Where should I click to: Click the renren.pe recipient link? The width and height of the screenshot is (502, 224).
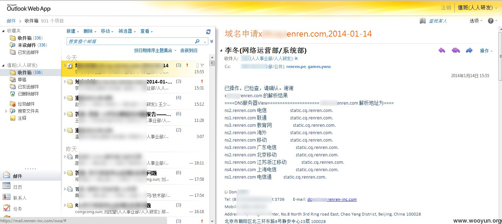tap(296, 66)
